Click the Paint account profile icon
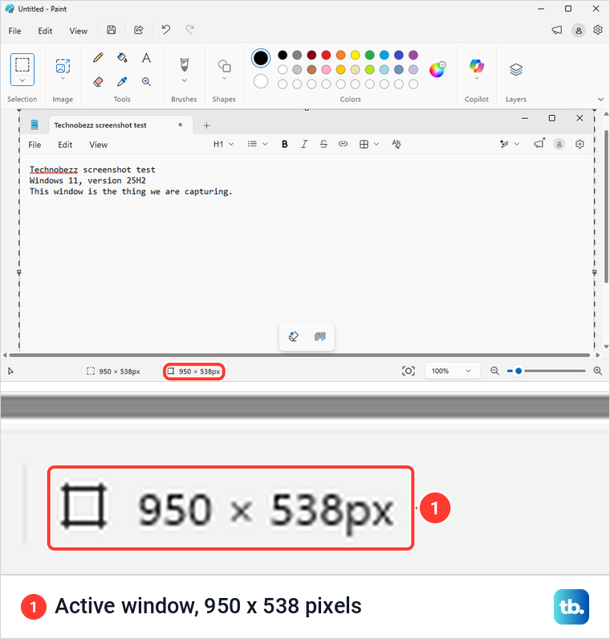 tap(578, 31)
